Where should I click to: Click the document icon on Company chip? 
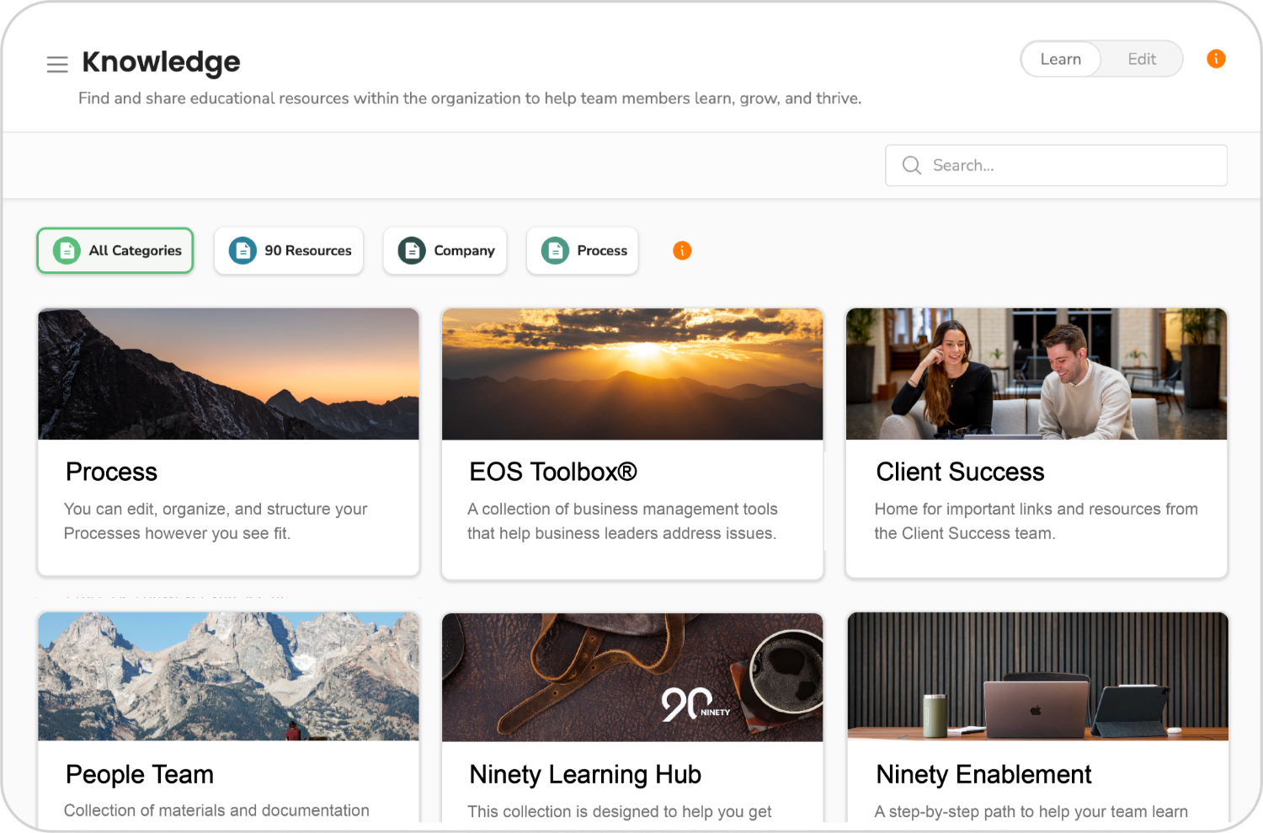point(412,250)
